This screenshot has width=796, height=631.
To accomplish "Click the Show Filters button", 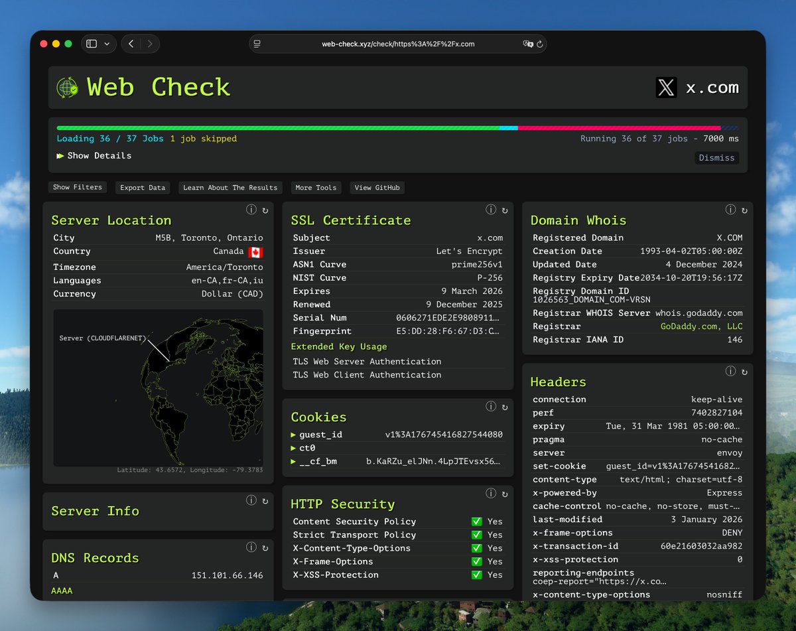I will click(78, 188).
